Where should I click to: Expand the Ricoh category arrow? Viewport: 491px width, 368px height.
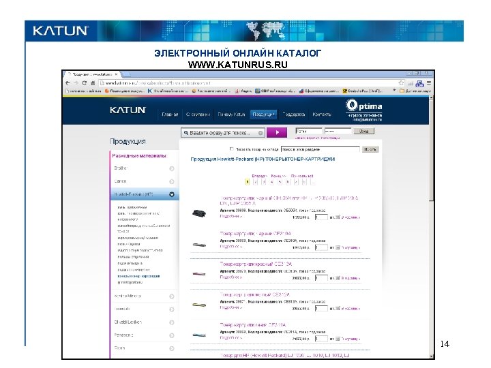[x=172, y=348]
